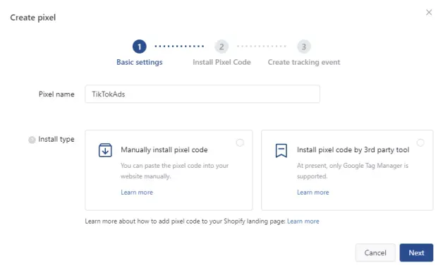Click the help icon beside Install type
The width and height of the screenshot is (443, 270).
point(32,140)
